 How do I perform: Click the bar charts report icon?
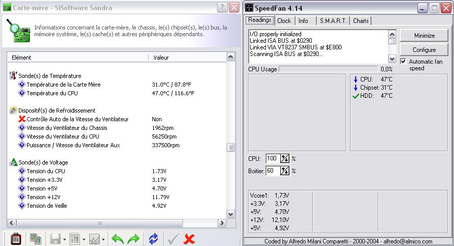click(35, 238)
